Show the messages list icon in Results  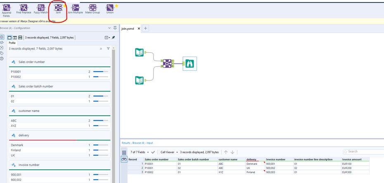[x=124, y=152]
